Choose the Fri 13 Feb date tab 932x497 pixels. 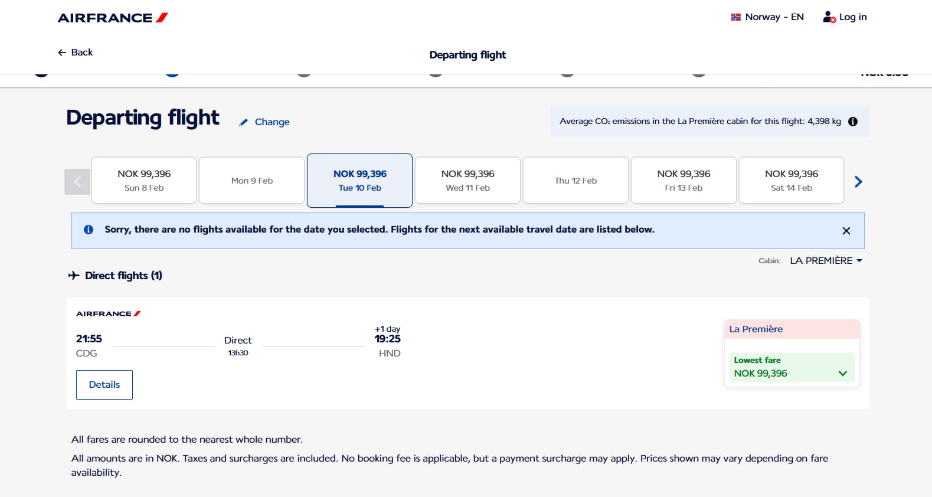pos(684,181)
